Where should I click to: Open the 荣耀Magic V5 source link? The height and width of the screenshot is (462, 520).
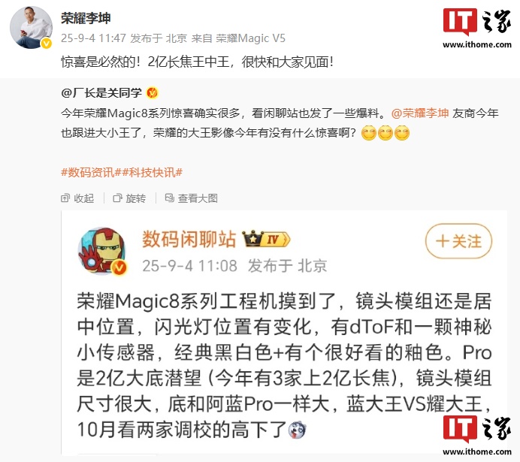tap(251, 38)
